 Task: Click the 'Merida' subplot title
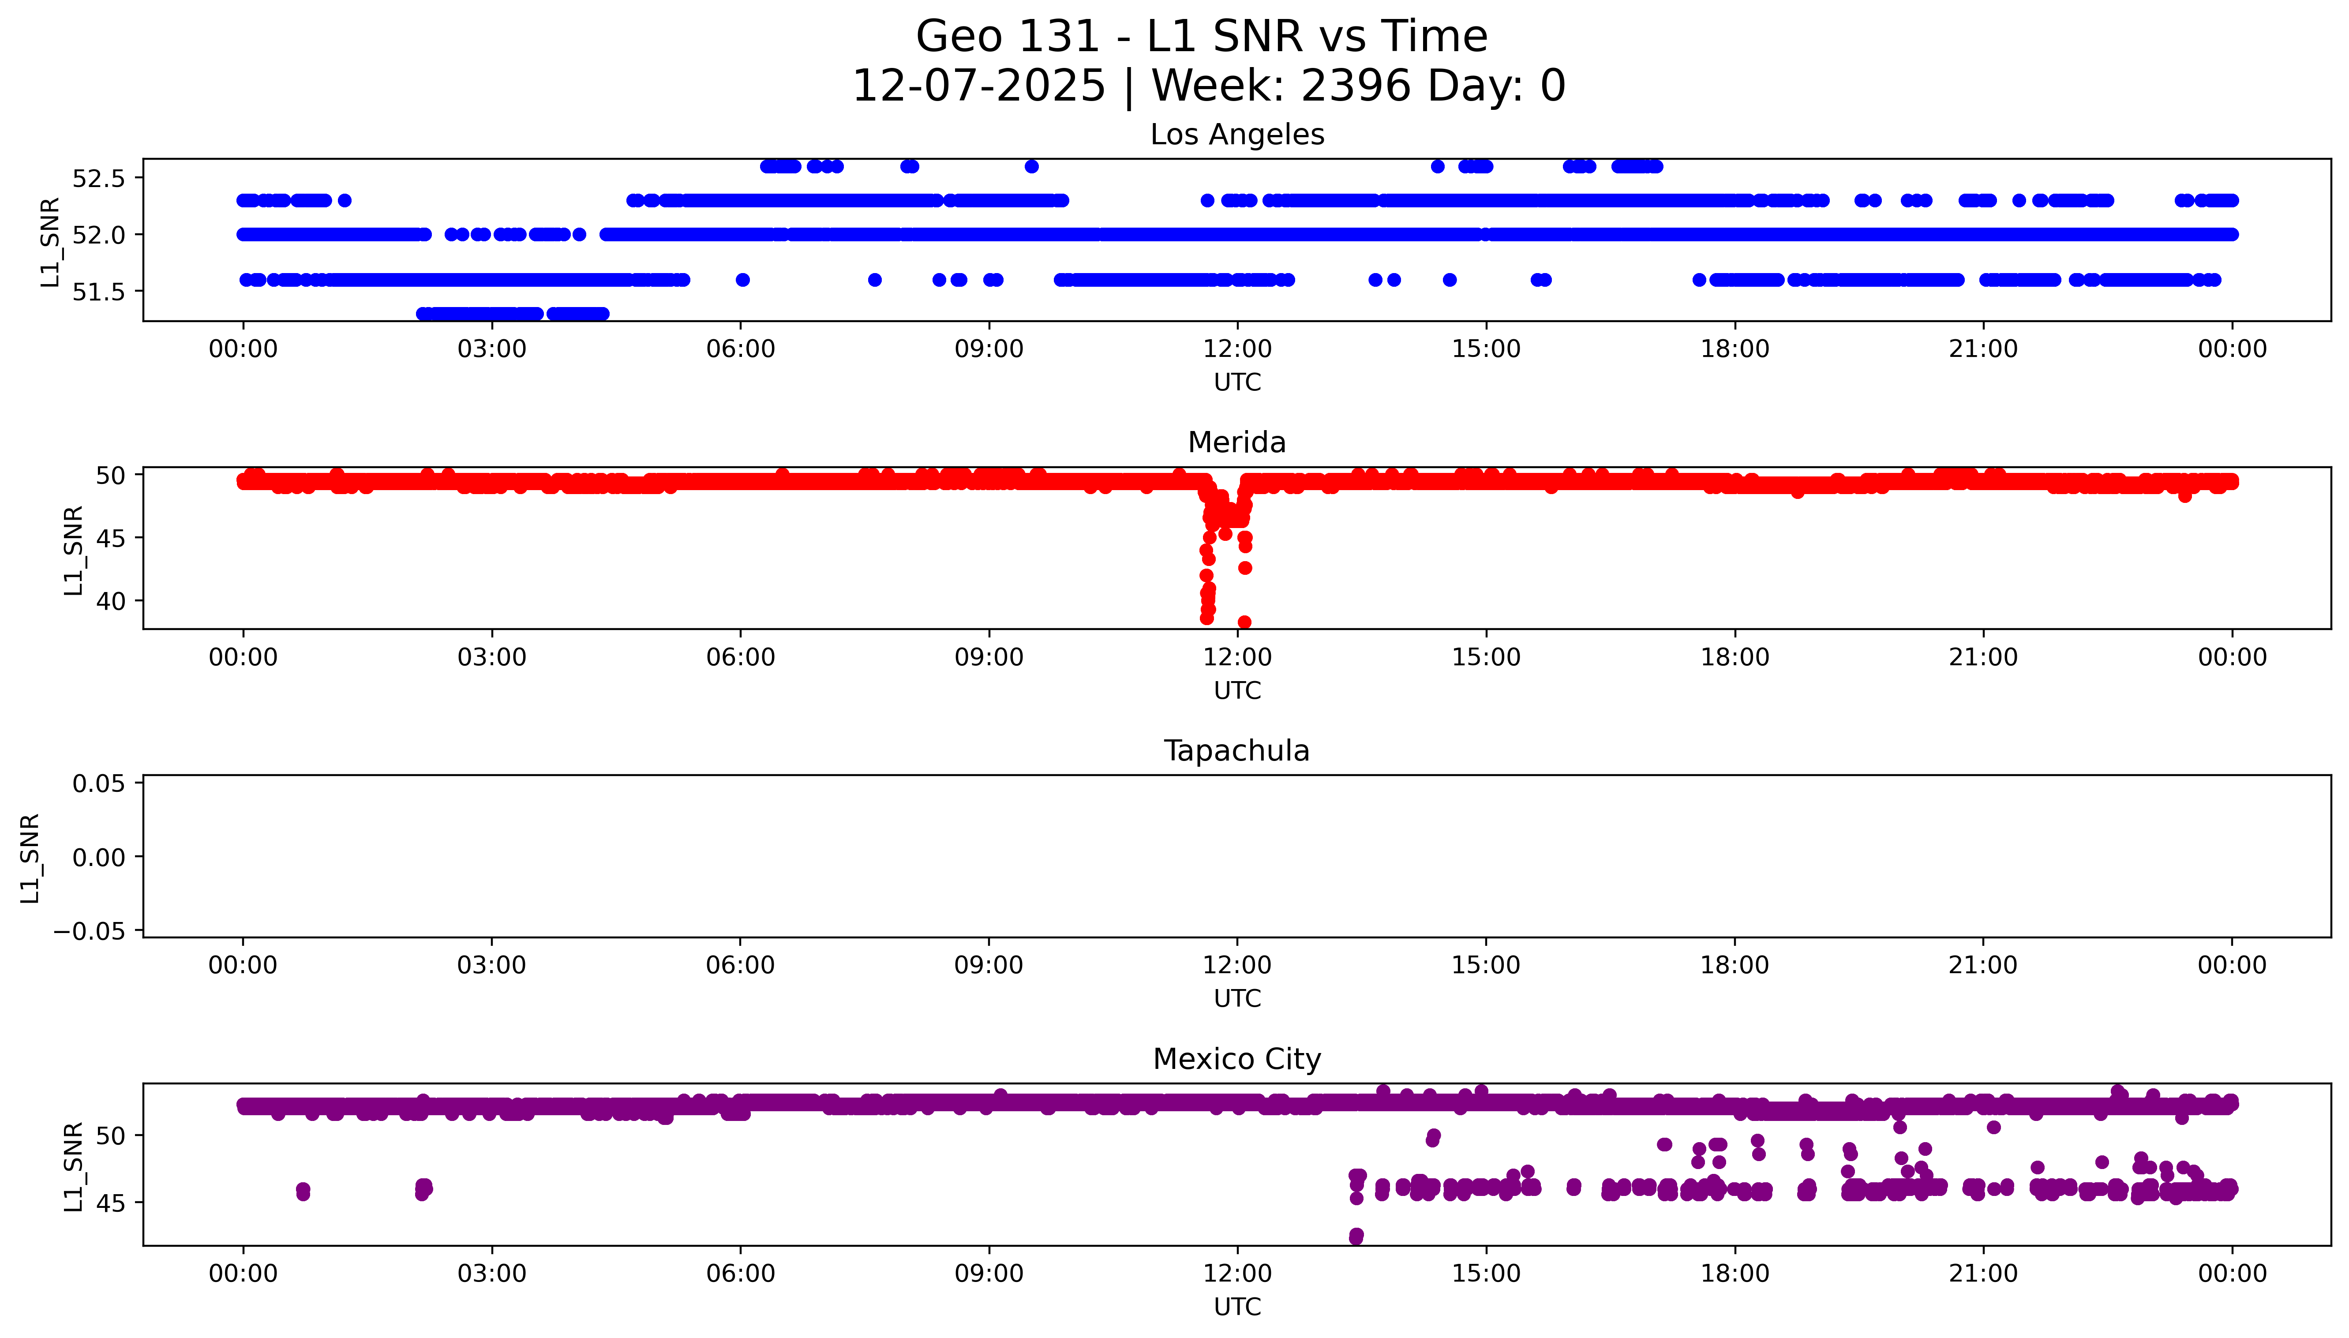(x=1236, y=443)
